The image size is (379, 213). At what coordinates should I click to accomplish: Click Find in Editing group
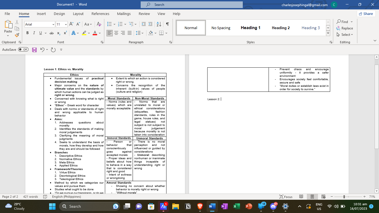click(342, 22)
